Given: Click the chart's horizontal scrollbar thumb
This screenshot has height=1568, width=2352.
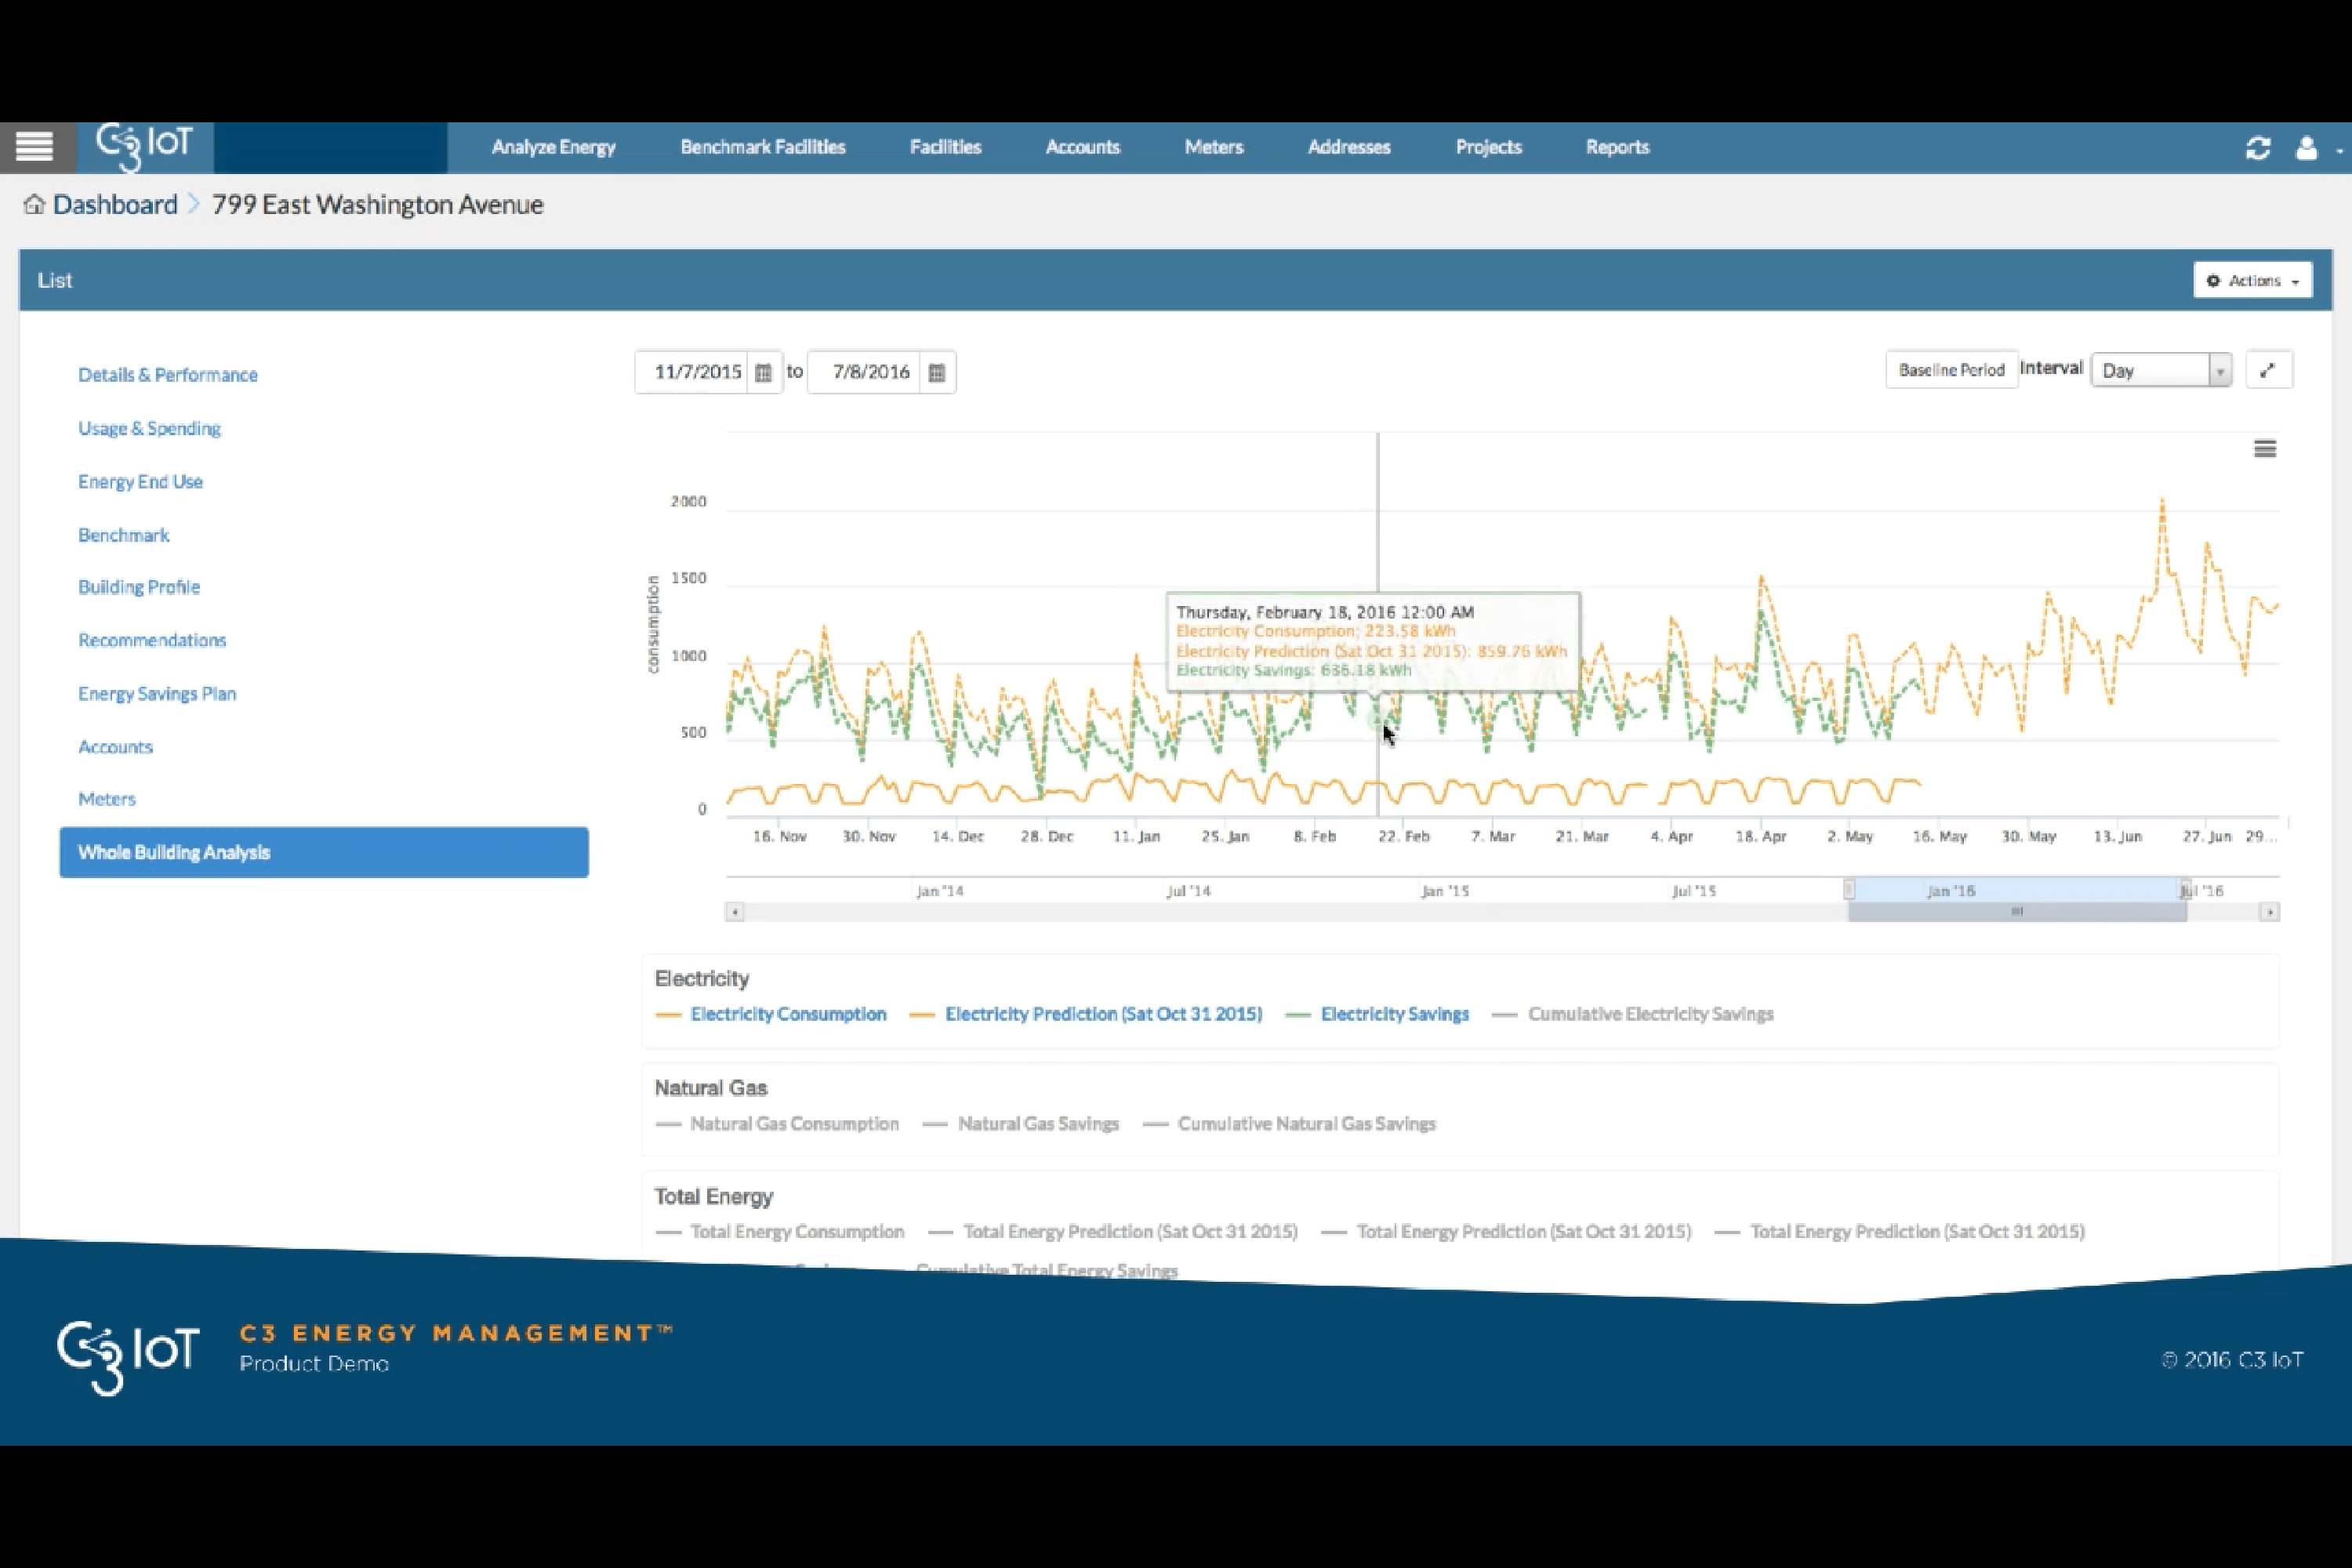Looking at the screenshot, I should pos(2017,912).
